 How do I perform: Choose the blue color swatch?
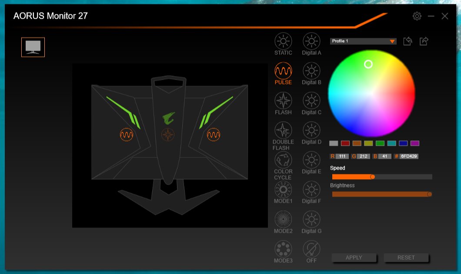[403, 143]
